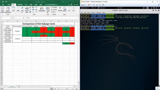This screenshot has height=90, width=160.
Task: Click the Kali clock Thu 11:37
Action: point(120,8)
